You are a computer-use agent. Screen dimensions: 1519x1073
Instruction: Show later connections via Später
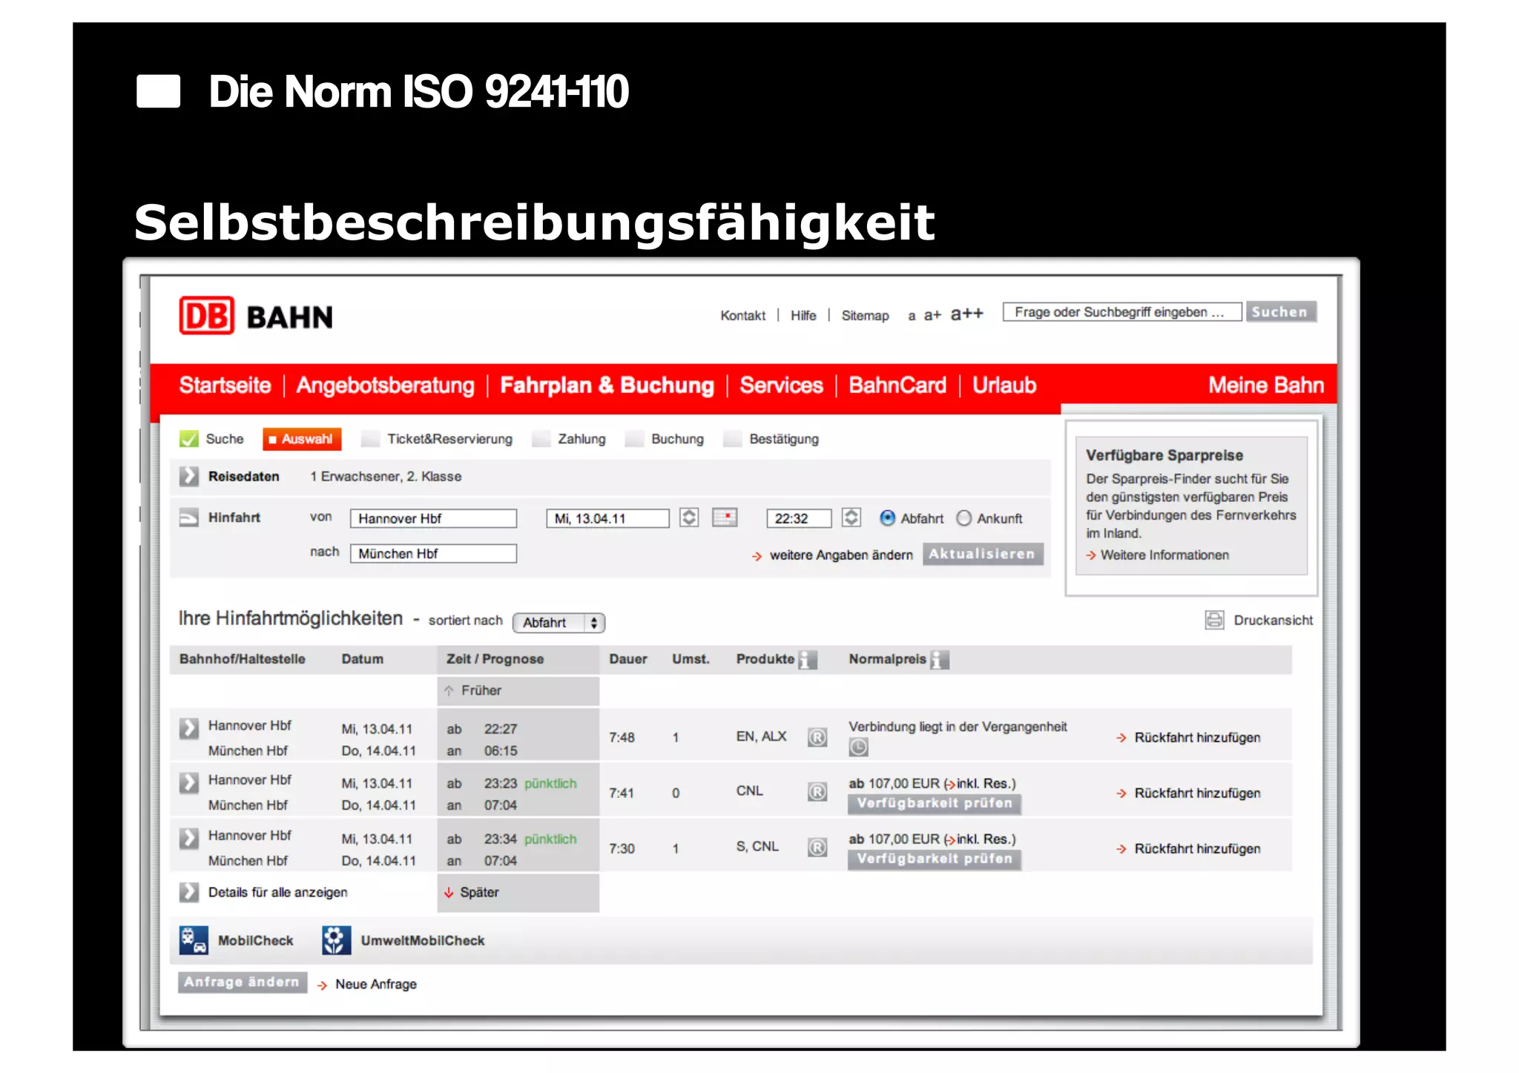pos(472,892)
